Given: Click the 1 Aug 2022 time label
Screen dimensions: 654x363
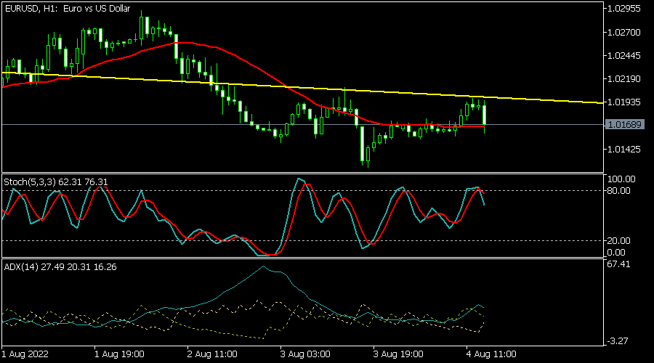Looking at the screenshot, I should (x=25, y=354).
